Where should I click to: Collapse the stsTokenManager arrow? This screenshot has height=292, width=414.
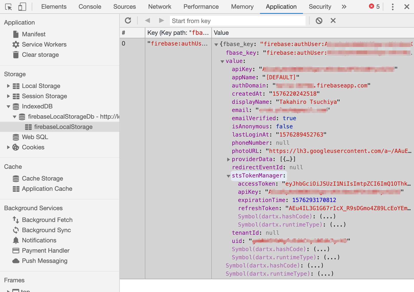pyautogui.click(x=228, y=176)
